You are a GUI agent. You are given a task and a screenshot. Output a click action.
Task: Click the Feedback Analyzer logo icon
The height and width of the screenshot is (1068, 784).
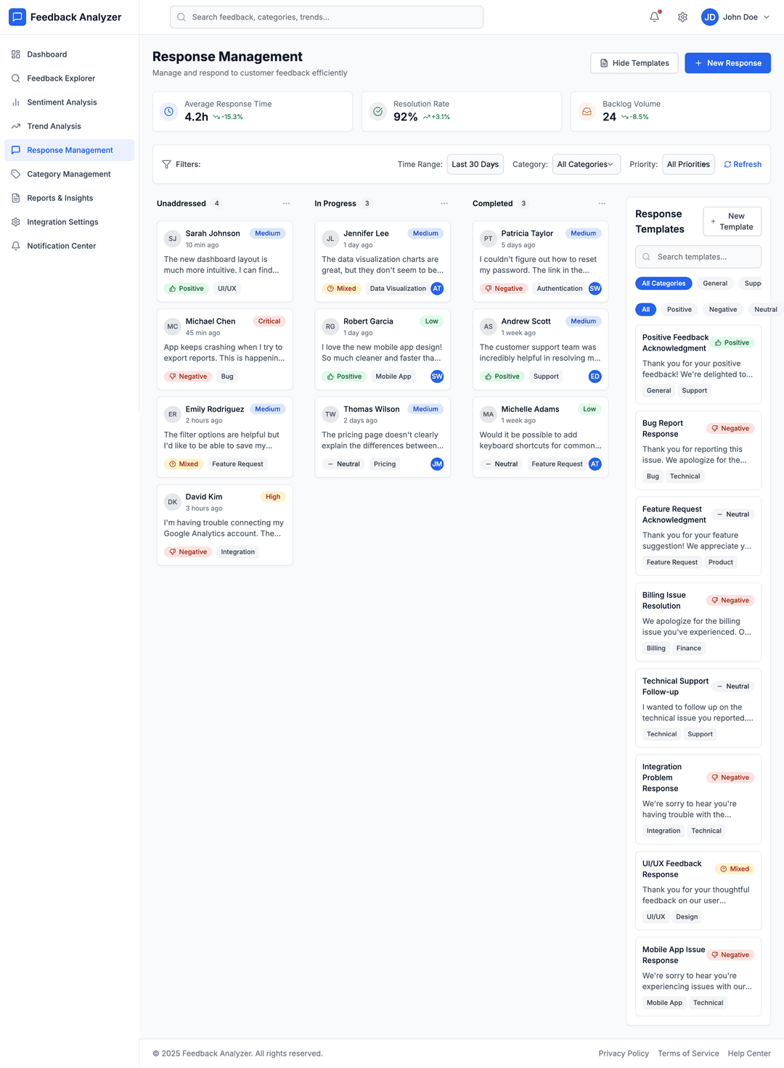tap(17, 17)
